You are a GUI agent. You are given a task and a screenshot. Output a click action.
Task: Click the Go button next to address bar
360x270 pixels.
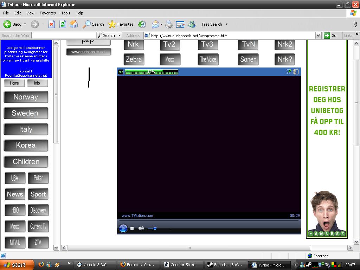point(330,36)
